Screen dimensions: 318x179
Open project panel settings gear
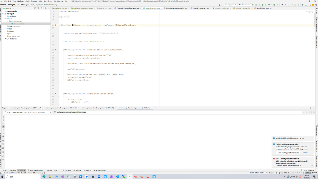click(45, 8)
